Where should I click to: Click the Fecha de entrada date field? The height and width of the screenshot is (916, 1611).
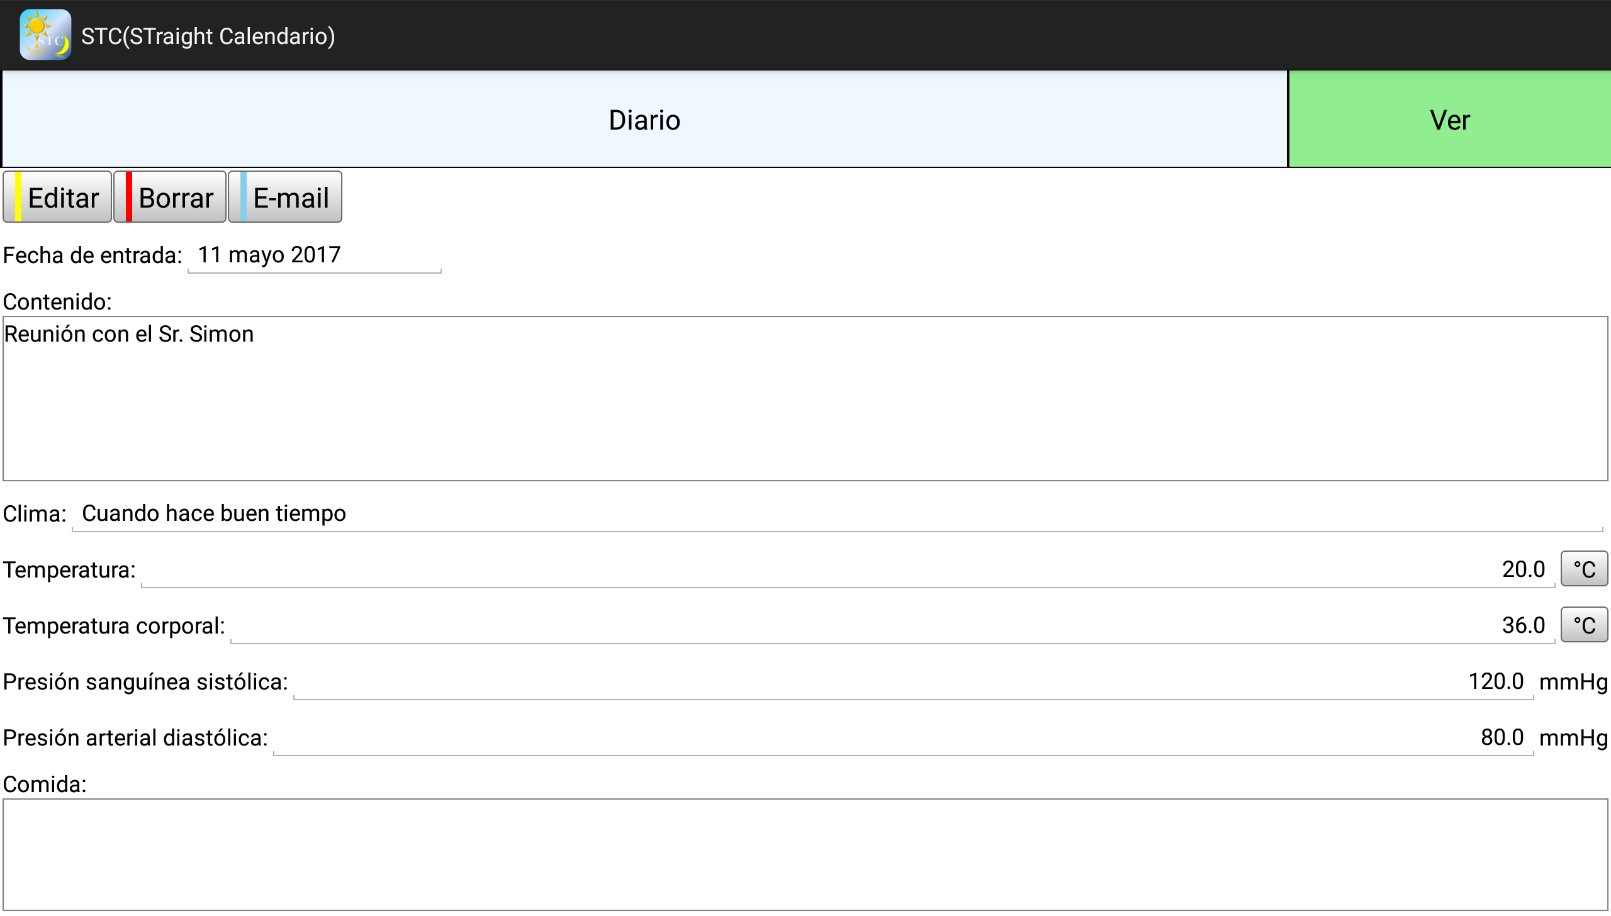(x=314, y=255)
